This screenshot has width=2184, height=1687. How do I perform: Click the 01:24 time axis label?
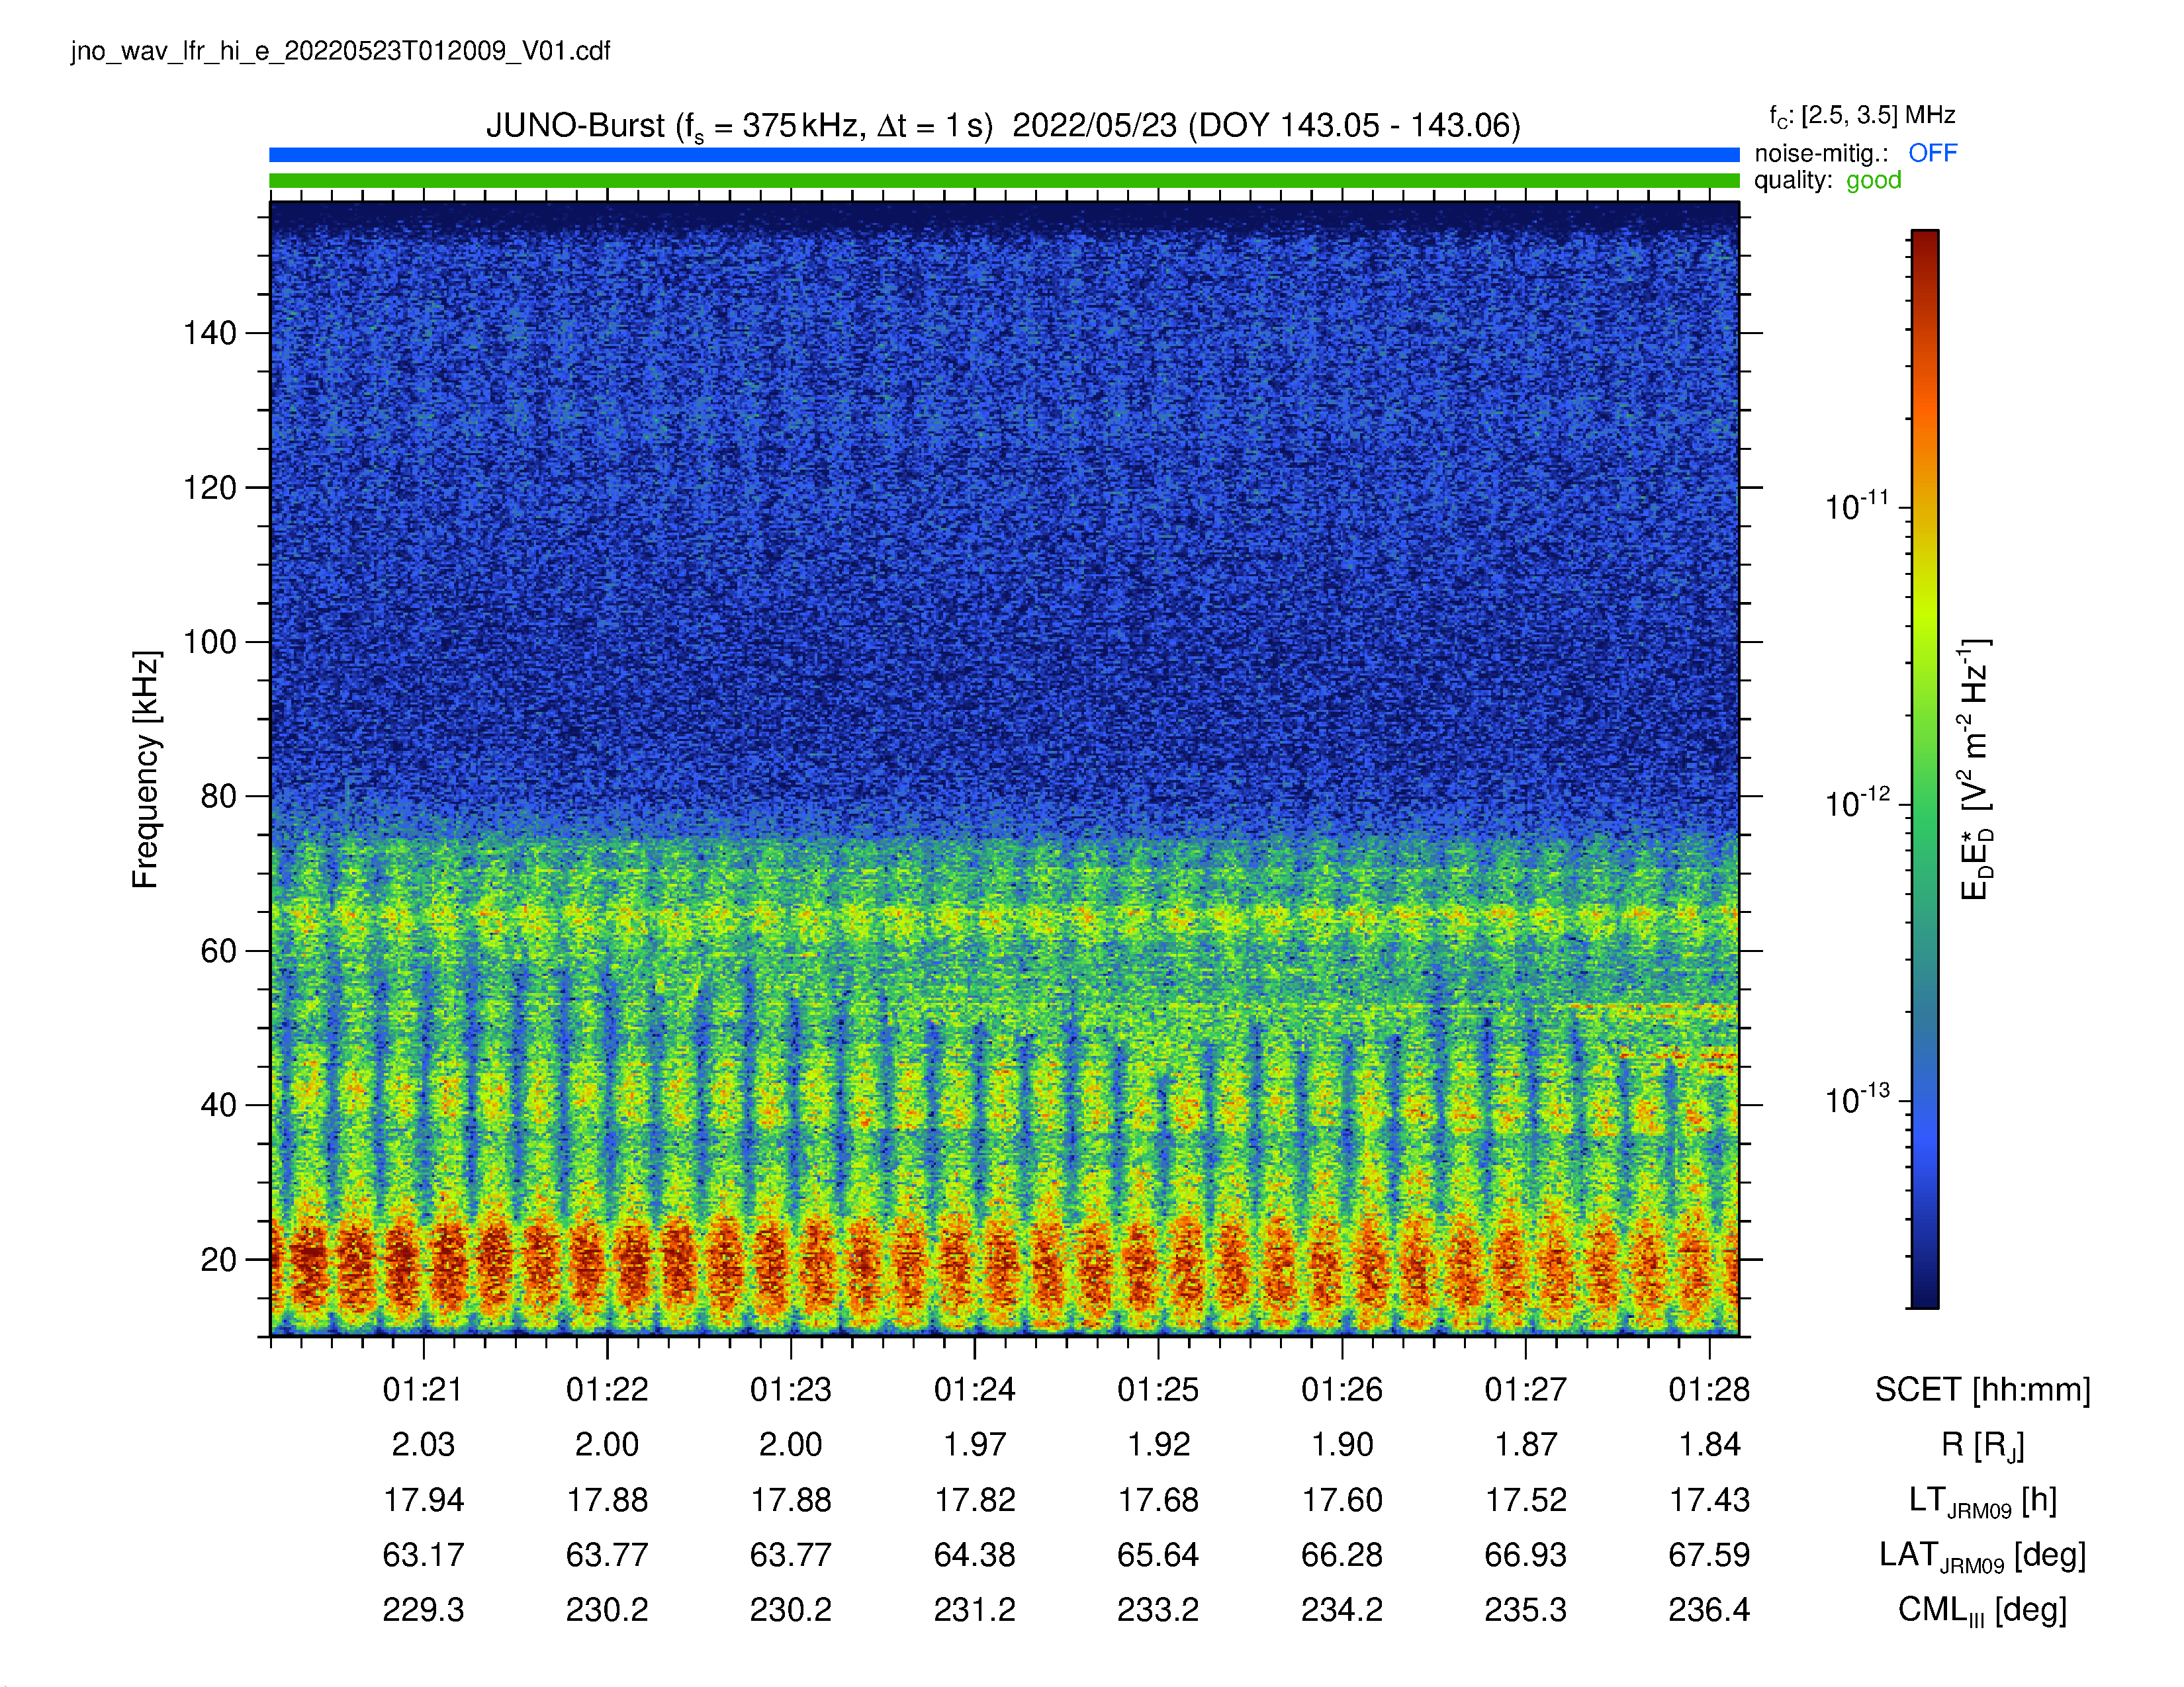[x=974, y=1389]
